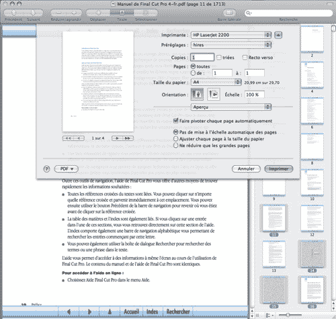Image resolution: width=336 pixels, height=319 pixels.
Task: Jump to first page in print preview
Action: [68, 138]
